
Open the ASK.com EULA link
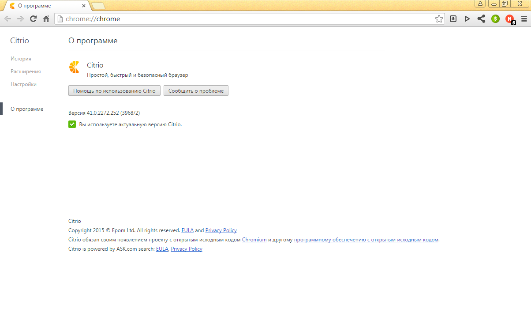[x=162, y=249]
